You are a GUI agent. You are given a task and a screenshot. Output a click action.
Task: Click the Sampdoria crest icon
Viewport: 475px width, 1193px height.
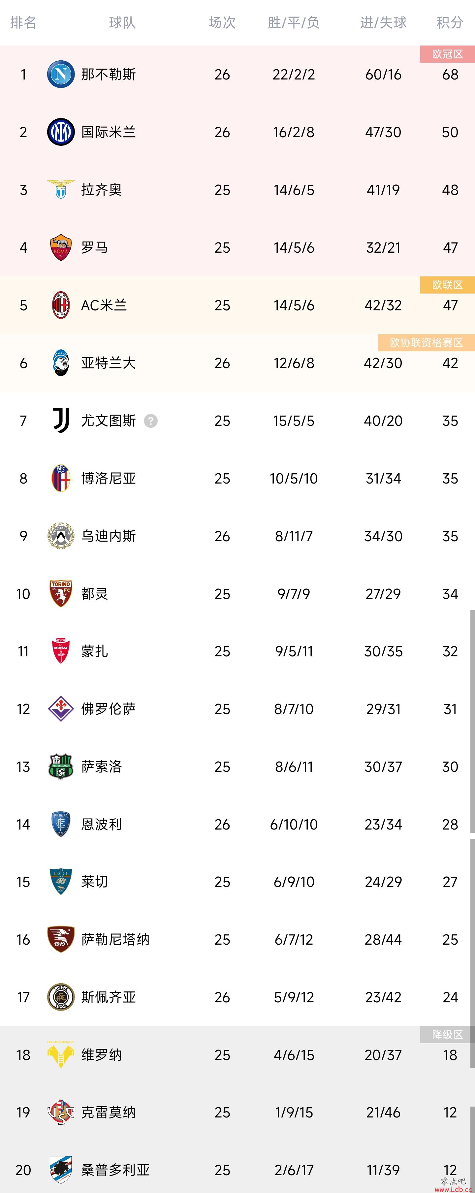pos(61,1169)
